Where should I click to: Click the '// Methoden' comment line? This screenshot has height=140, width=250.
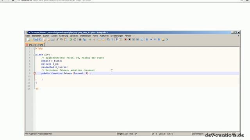(68, 70)
